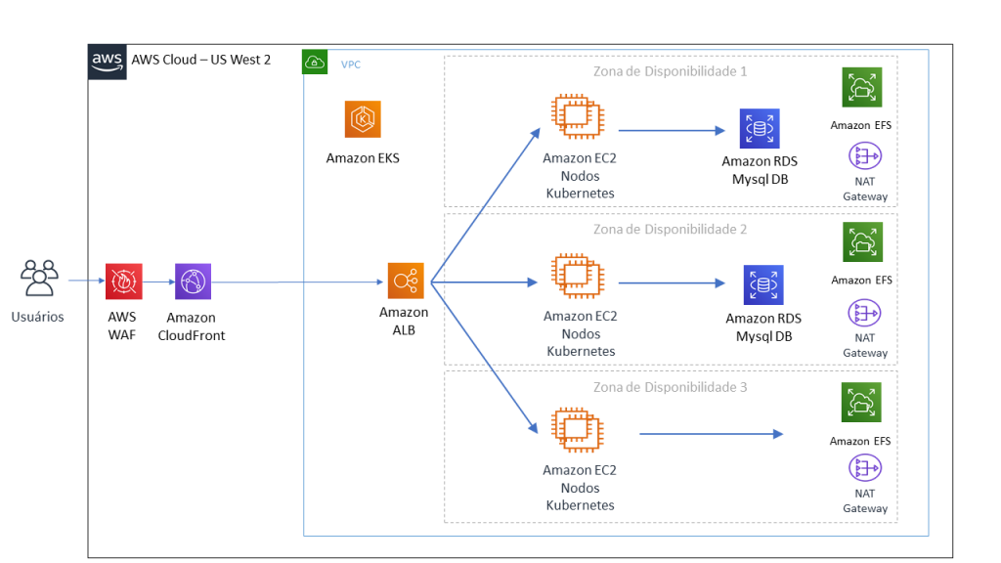Click 'NAT Gateway' label in Zona 1
The height and width of the screenshot is (563, 1001).
click(x=865, y=189)
